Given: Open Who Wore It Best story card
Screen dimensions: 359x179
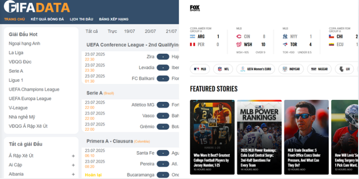Looking at the screenshot, I should tap(212, 137).
